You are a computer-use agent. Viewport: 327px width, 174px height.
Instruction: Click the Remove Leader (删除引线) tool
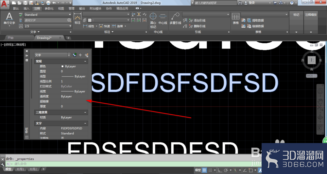point(197,26)
